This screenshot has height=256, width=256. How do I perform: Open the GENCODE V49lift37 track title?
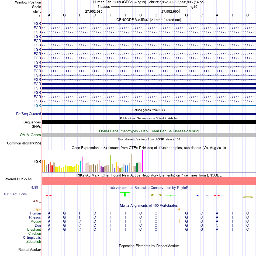pos(148,20)
